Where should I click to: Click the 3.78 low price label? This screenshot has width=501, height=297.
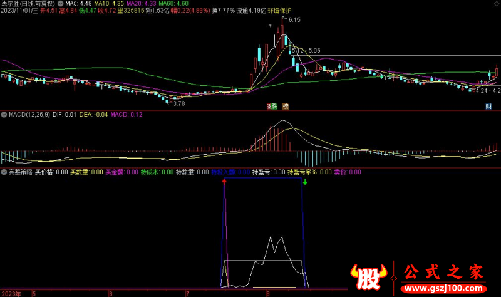(x=179, y=103)
